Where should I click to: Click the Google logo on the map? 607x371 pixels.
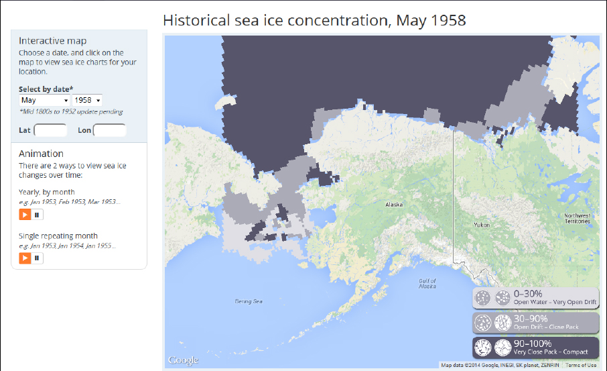[183, 360]
